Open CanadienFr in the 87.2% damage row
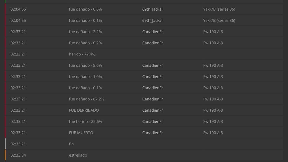Screen dimensions: 288x162 point(152,99)
